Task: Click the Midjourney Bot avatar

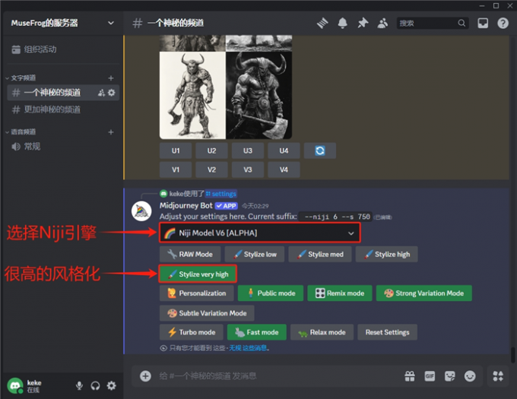Action: coord(141,211)
